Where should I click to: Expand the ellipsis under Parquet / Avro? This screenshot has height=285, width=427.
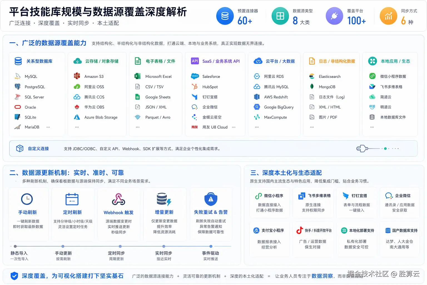pyautogui.click(x=138, y=127)
